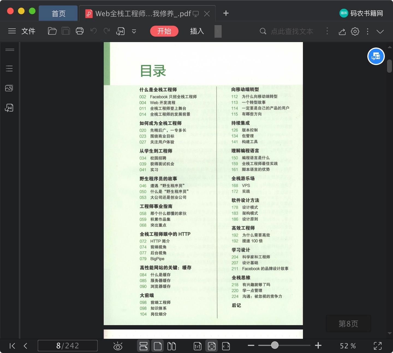
Task: Click the entry 岗位细分
Action: [159, 314]
